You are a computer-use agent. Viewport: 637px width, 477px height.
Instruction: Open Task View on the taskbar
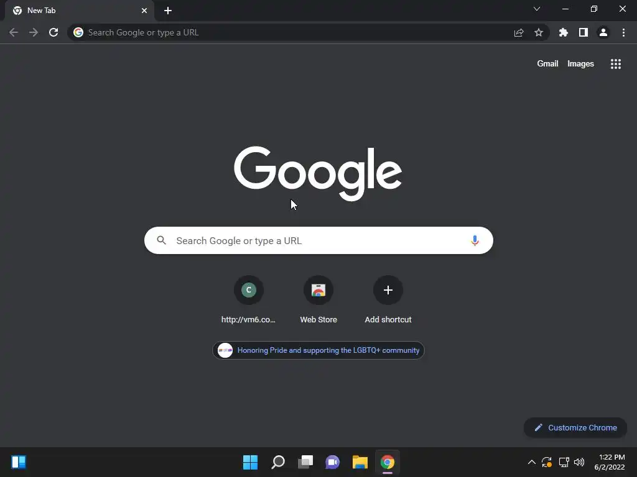(305, 462)
